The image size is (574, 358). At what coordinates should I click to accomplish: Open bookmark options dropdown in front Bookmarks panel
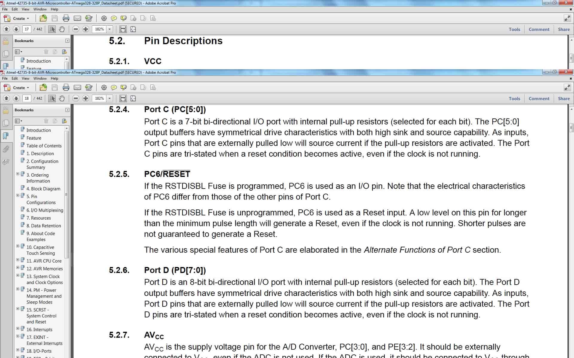click(x=19, y=121)
